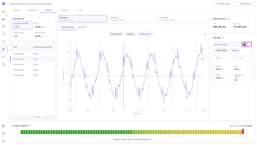Open the bar chart sidebar icon

(4, 19)
